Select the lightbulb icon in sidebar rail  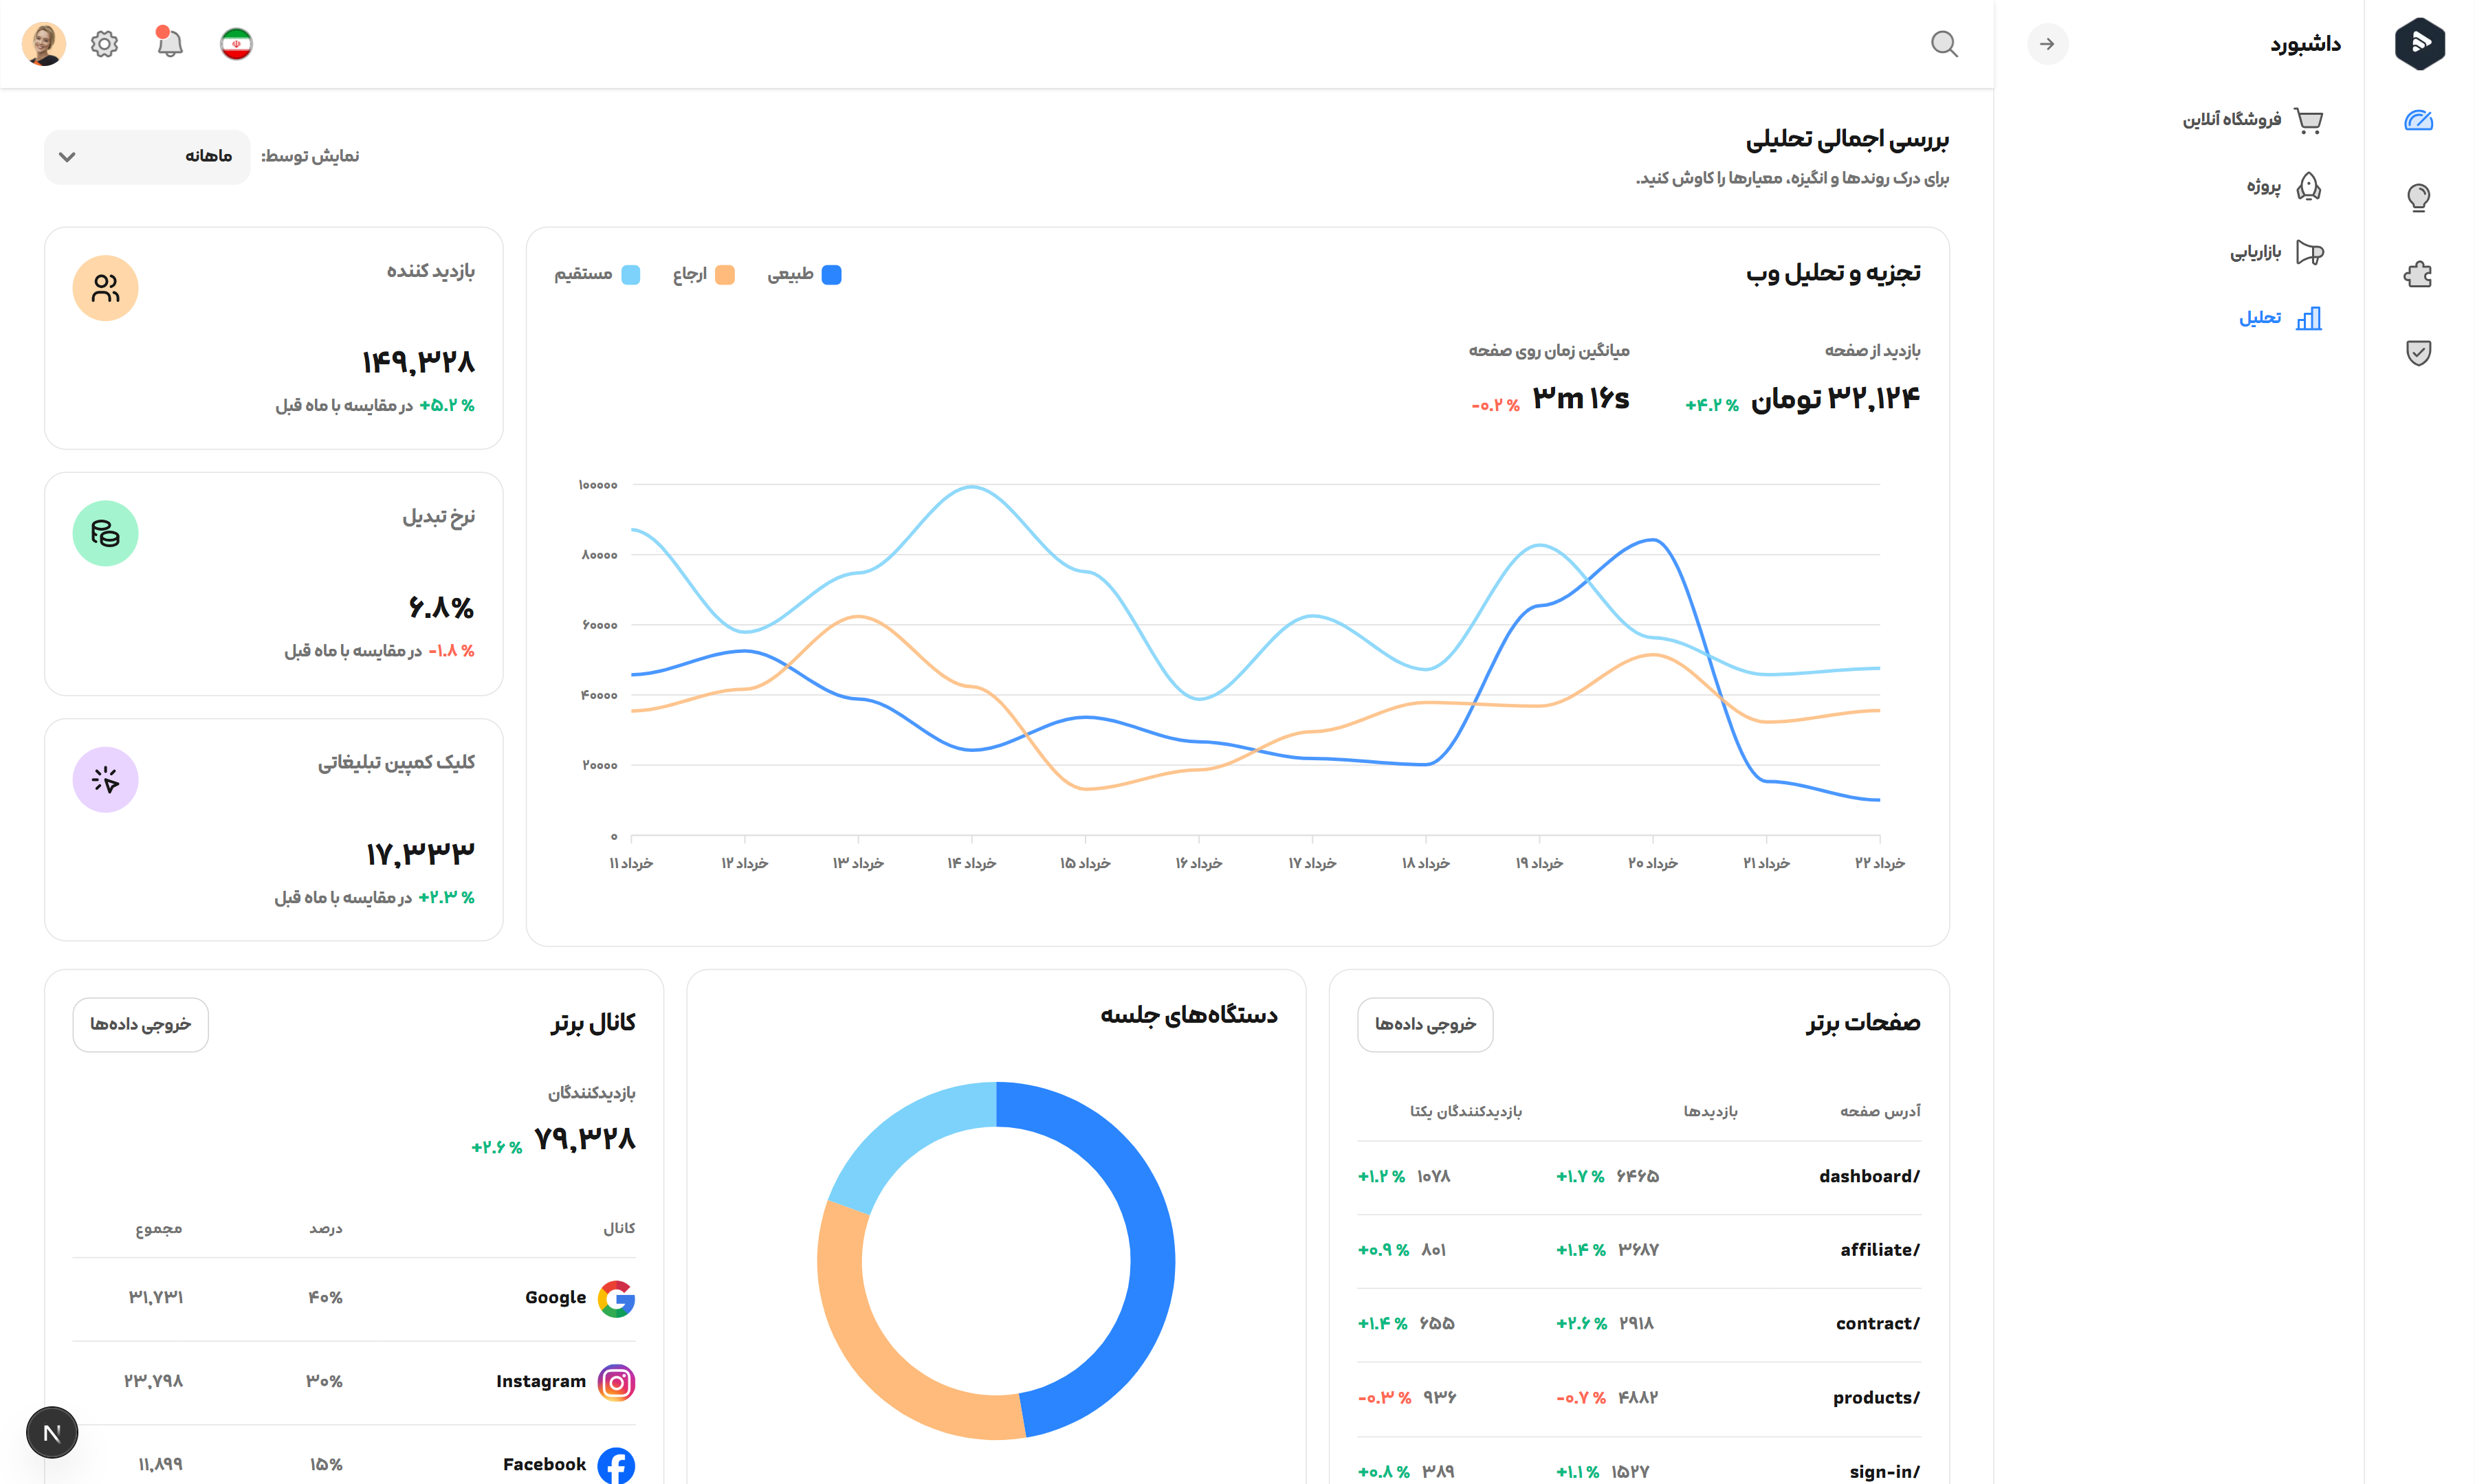coord(2418,197)
